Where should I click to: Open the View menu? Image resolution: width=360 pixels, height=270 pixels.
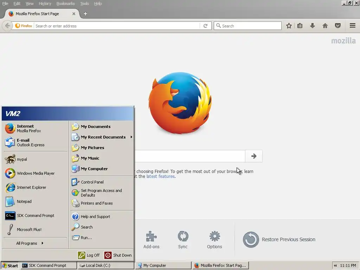click(x=30, y=4)
